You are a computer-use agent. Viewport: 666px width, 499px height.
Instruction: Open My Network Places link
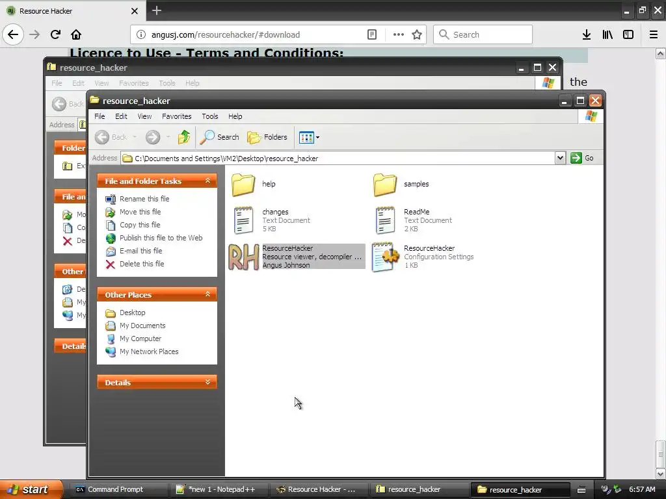tap(149, 352)
